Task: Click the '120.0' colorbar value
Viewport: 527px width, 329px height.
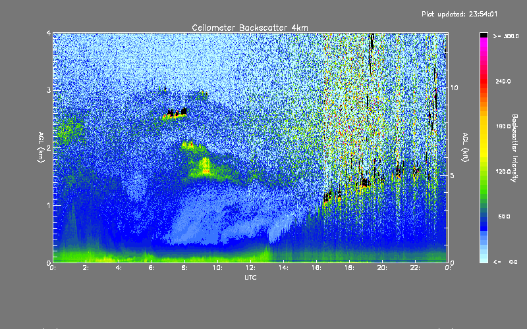Action: 503,171
